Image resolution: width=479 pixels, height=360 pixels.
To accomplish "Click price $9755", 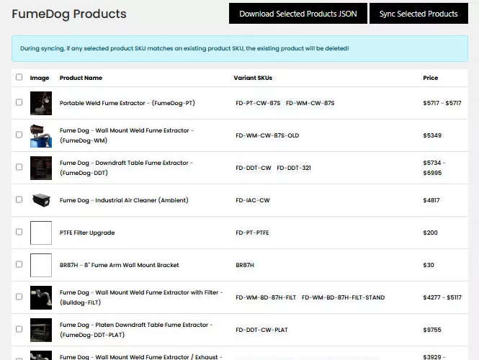I will [x=432, y=330].
